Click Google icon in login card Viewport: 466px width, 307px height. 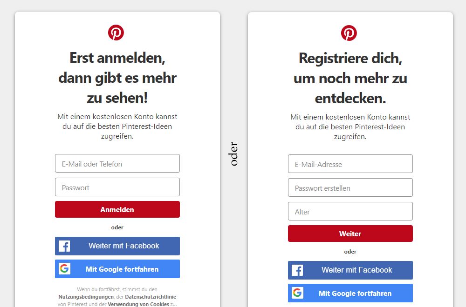pos(64,269)
